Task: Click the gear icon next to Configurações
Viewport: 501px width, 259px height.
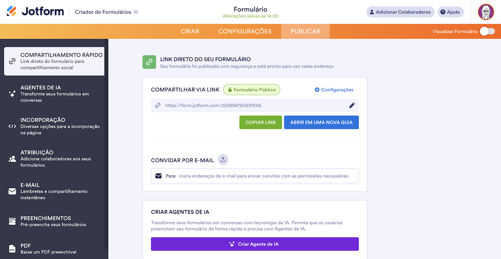Action: pyautogui.click(x=317, y=90)
